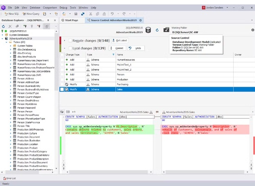Refresh the Database Explorer tree
The height and width of the screenshot is (186, 255).
[x=3, y=26]
